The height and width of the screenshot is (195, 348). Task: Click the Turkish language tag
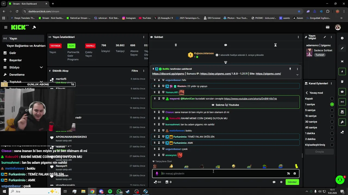(320, 55)
